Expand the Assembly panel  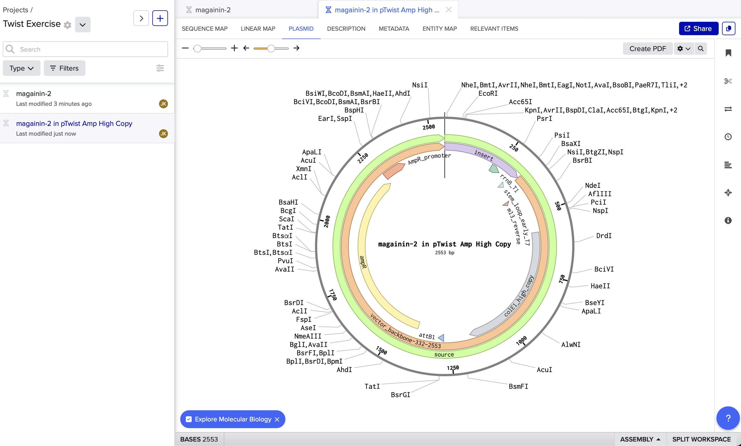click(640, 439)
